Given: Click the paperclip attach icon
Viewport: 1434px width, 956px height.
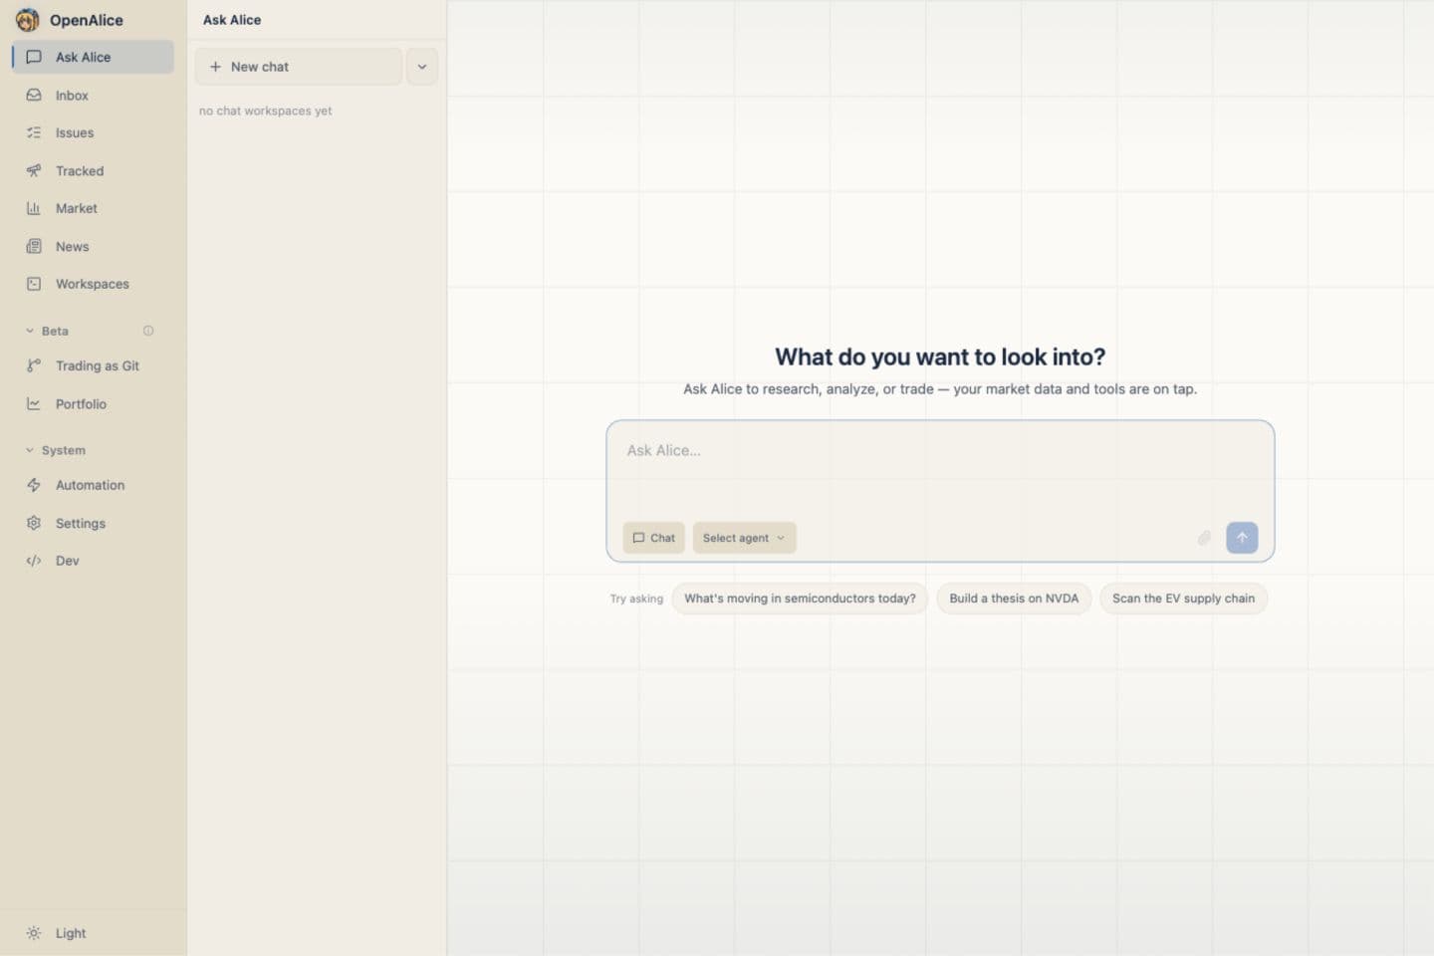Looking at the screenshot, I should coord(1204,538).
